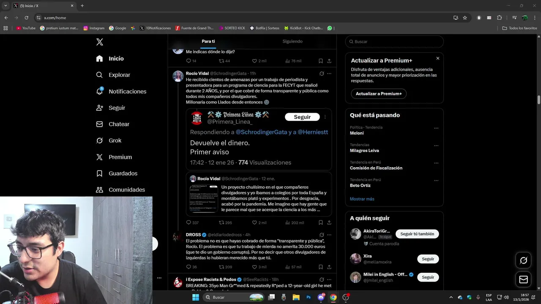
Task: Open more menu on i Expose Racists tweet
Action: point(329,280)
